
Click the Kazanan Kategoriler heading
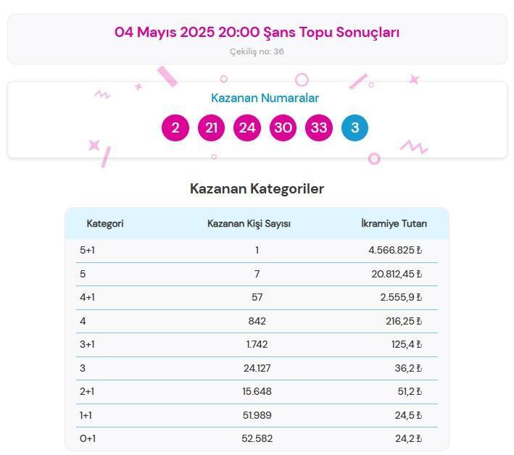[257, 188]
